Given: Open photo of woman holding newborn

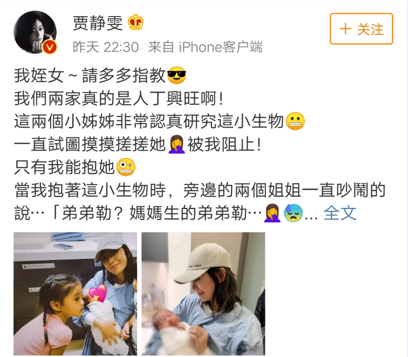Looking at the screenshot, I should pos(203,294).
